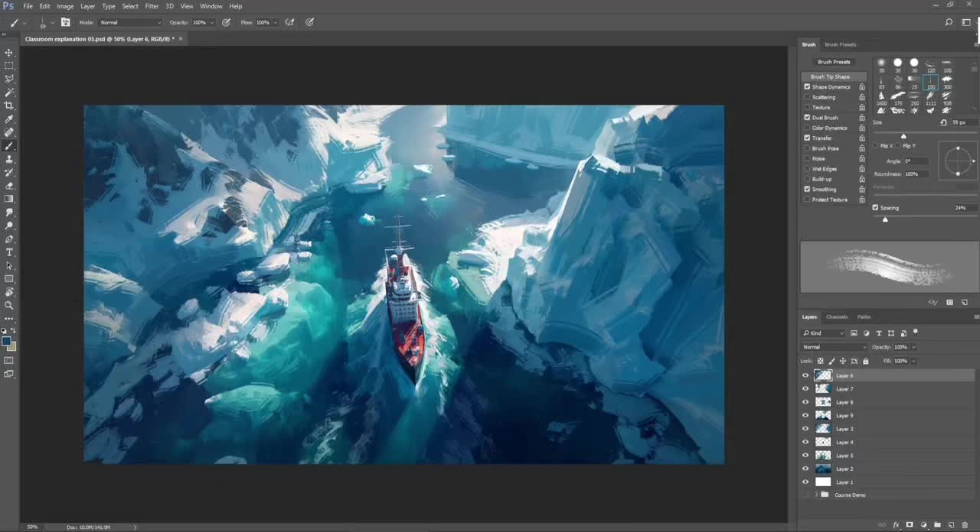Viewport: 980px width, 532px height.
Task: Select the Rectangular Marquee tool
Action: point(9,66)
